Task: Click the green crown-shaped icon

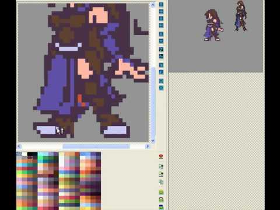Action: click(161, 192)
